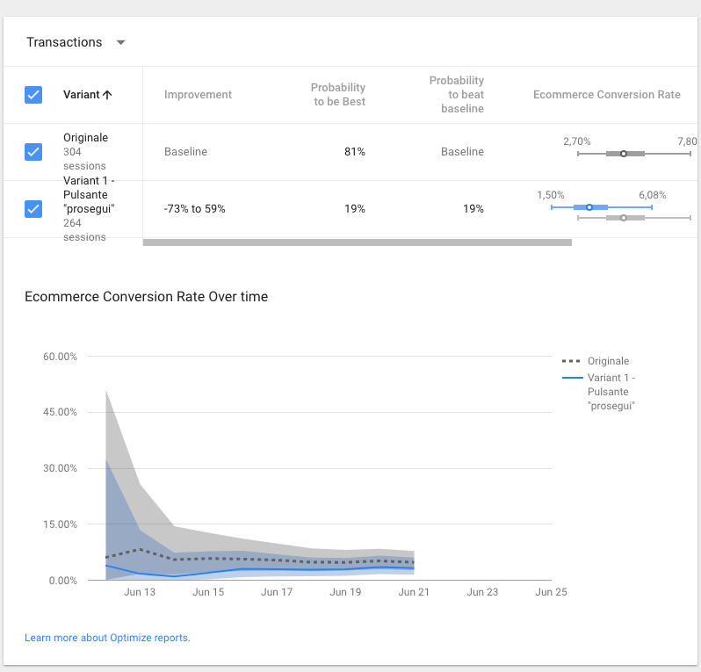Click the Originale variant name
Image resolution: width=701 pixels, height=672 pixels.
click(x=85, y=137)
